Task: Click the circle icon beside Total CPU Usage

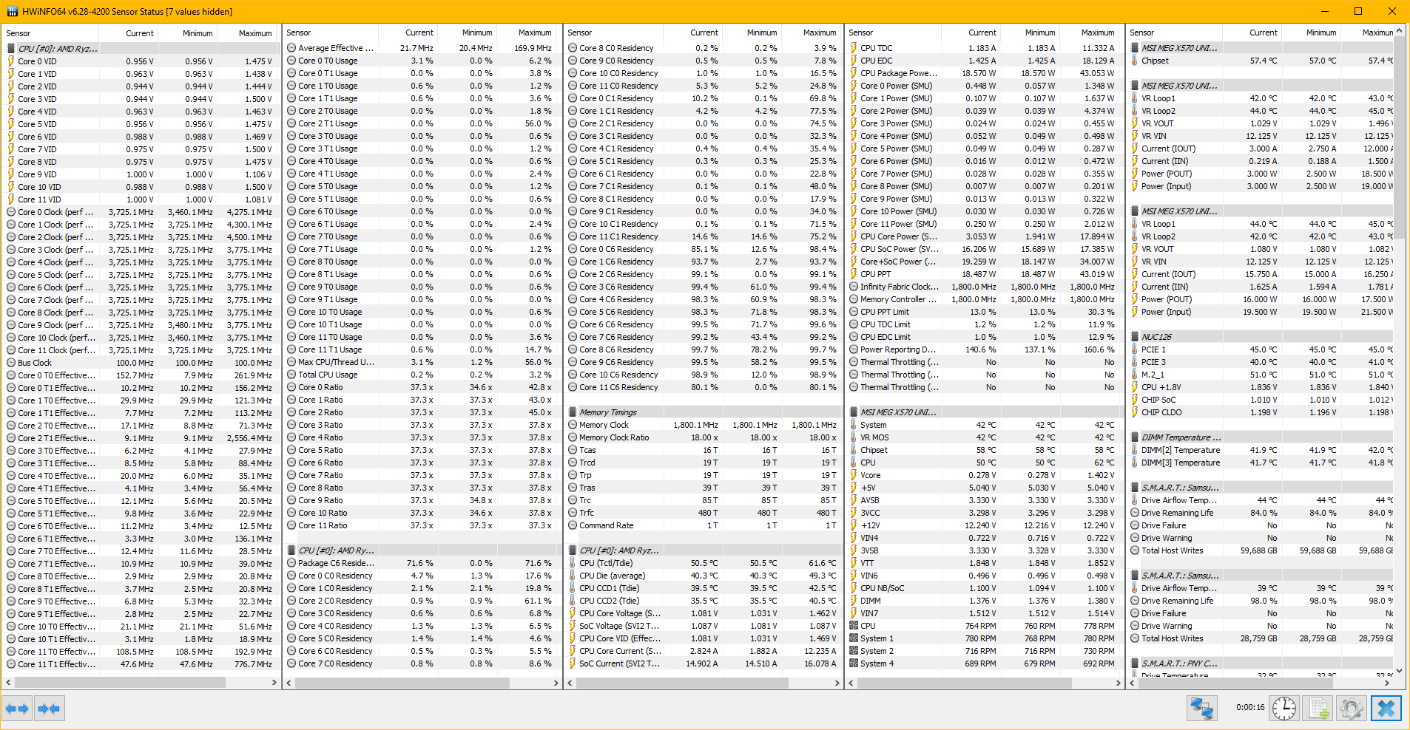Action: (x=291, y=375)
